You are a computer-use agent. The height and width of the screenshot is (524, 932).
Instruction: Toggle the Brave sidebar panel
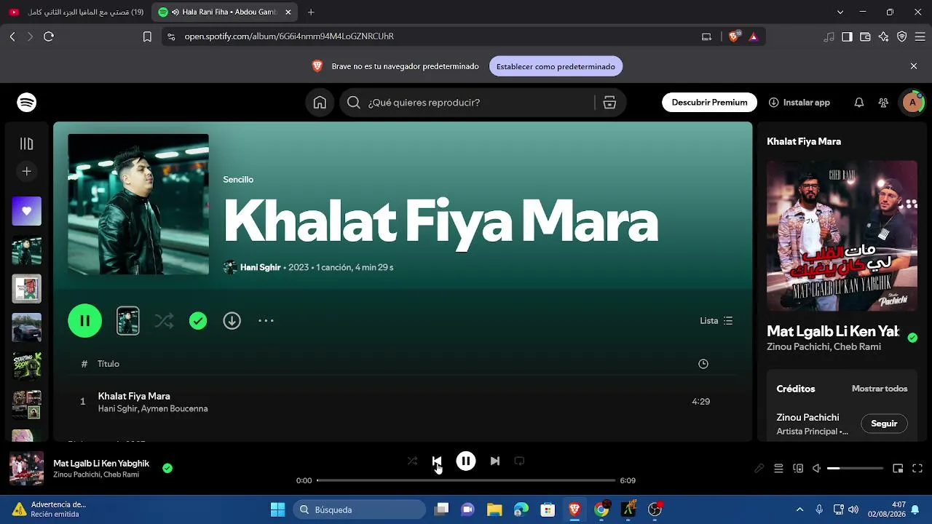(847, 36)
